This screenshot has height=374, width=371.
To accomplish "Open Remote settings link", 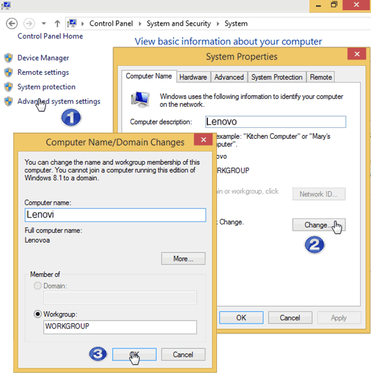I will coord(43,72).
